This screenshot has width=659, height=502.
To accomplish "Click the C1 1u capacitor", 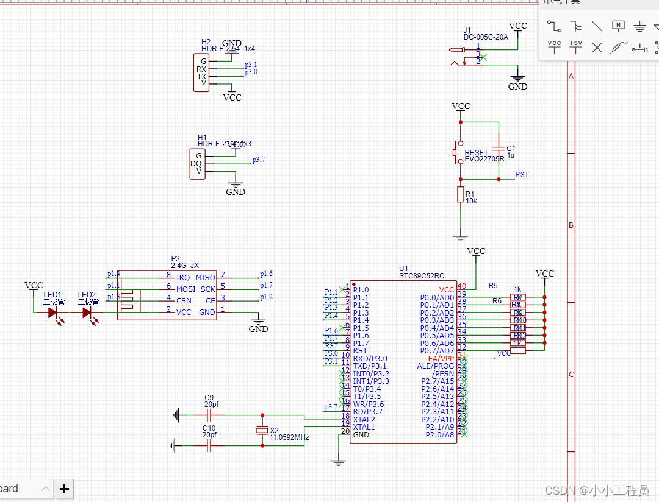I will coord(499,149).
